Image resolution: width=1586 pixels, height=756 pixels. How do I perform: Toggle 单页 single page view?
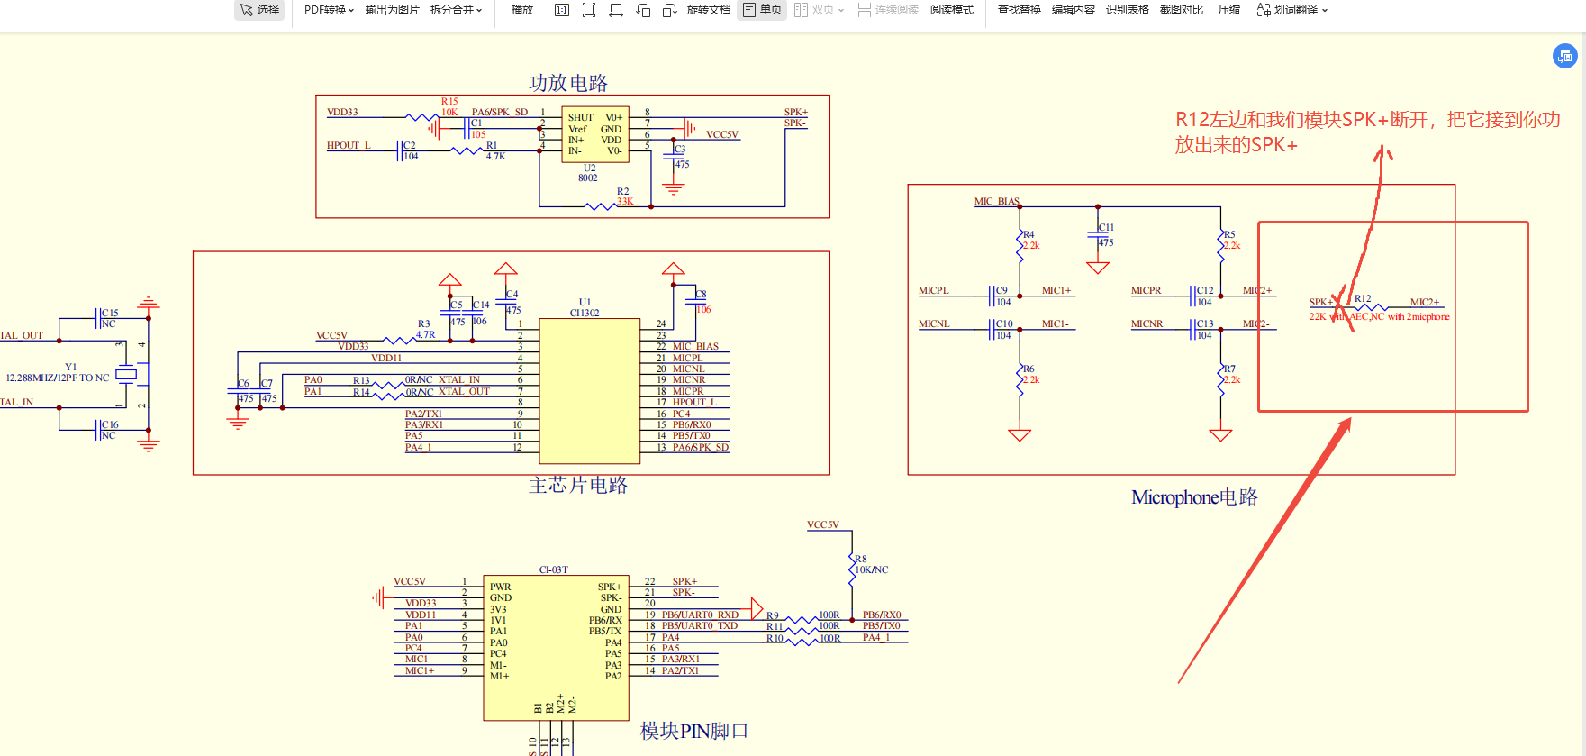[x=762, y=10]
